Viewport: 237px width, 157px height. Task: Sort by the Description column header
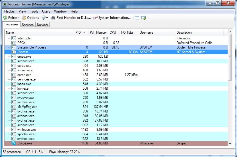tap(199, 33)
